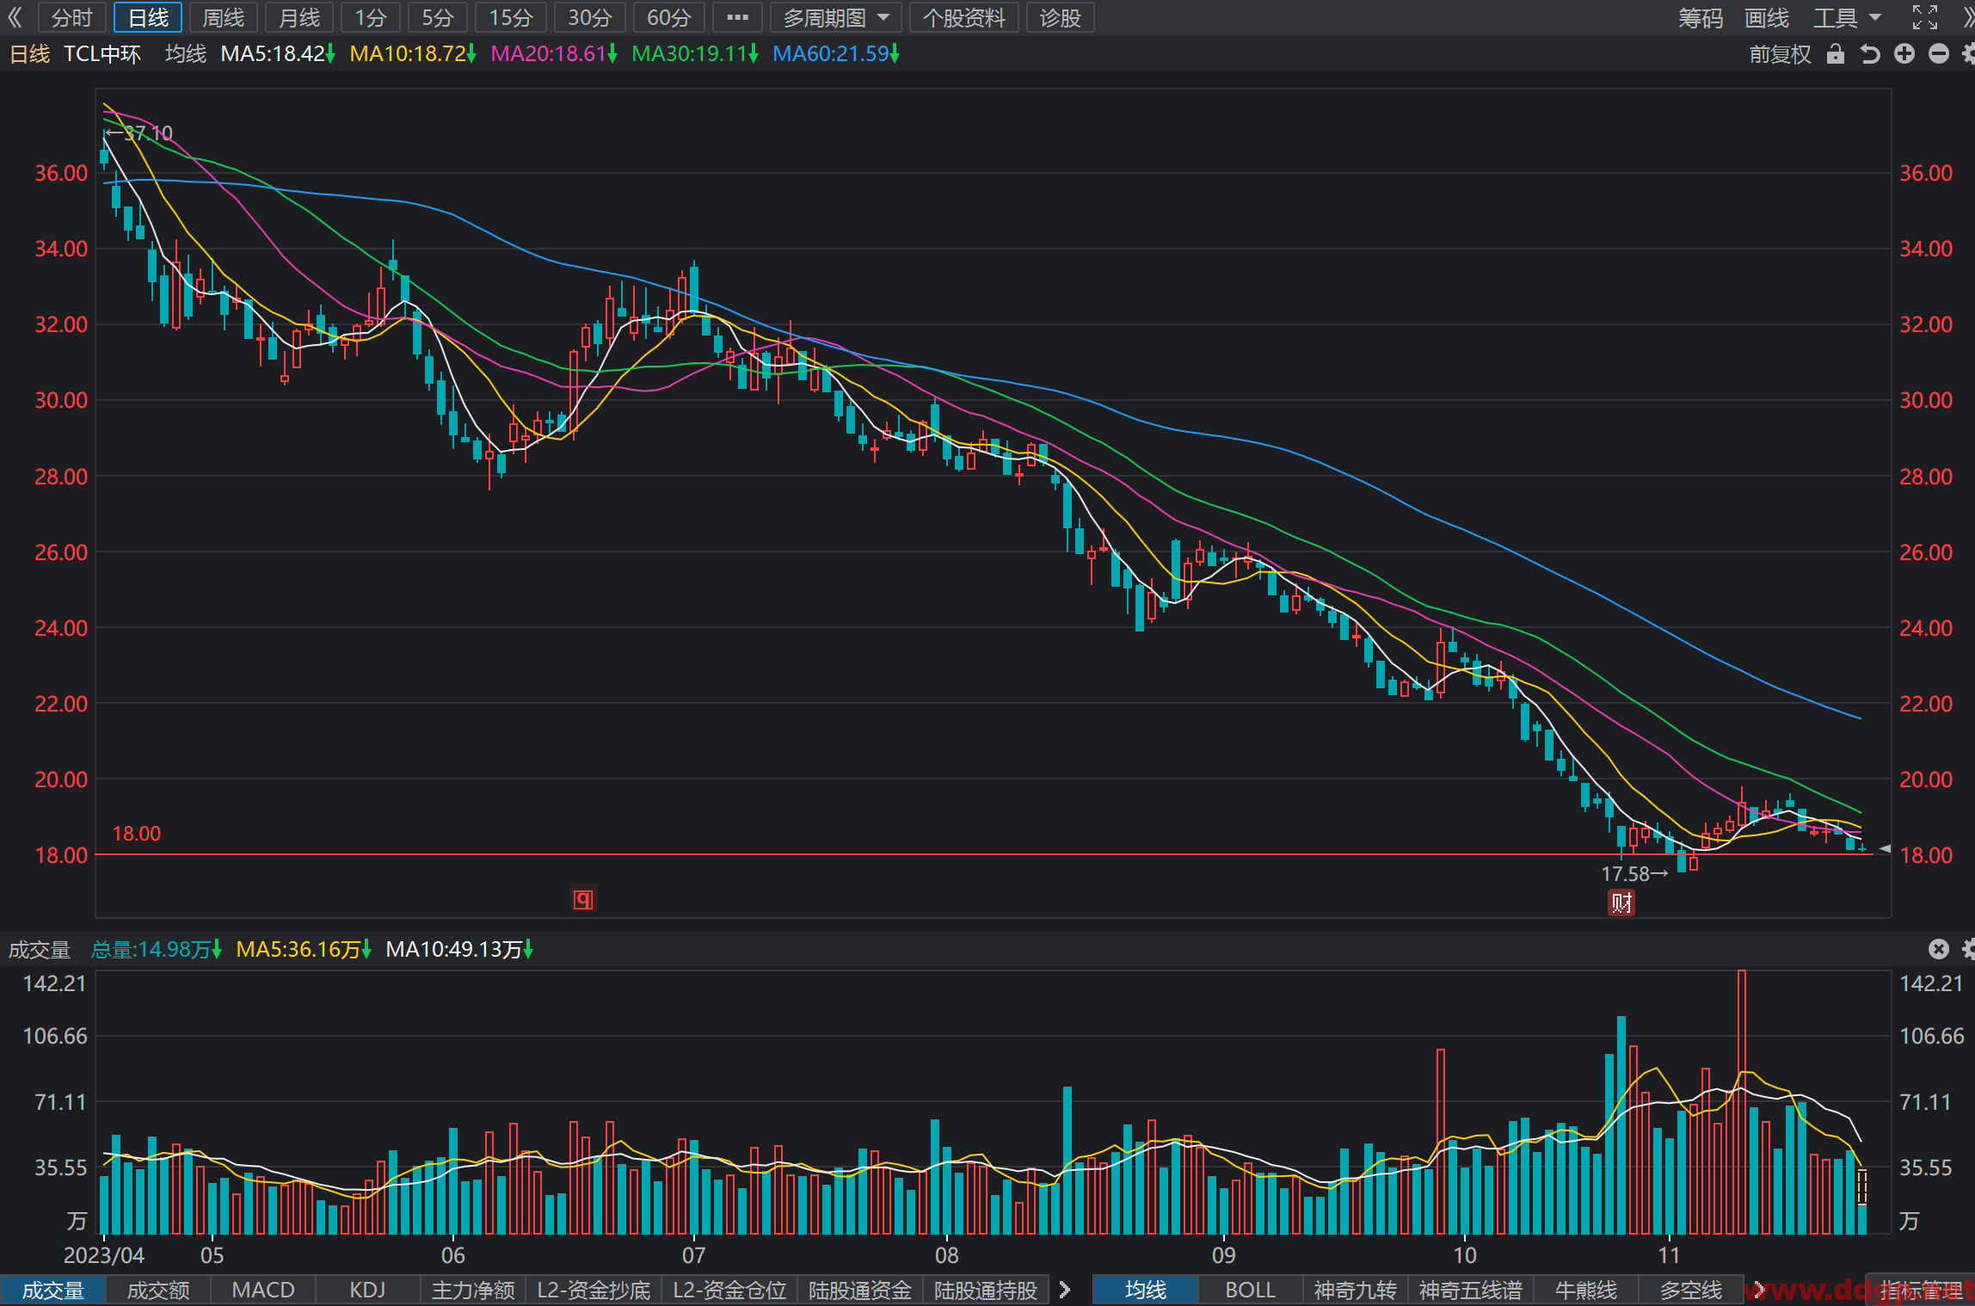This screenshot has width=1975, height=1306.
Task: Switch to 月线 monthly chart
Action: click(299, 17)
